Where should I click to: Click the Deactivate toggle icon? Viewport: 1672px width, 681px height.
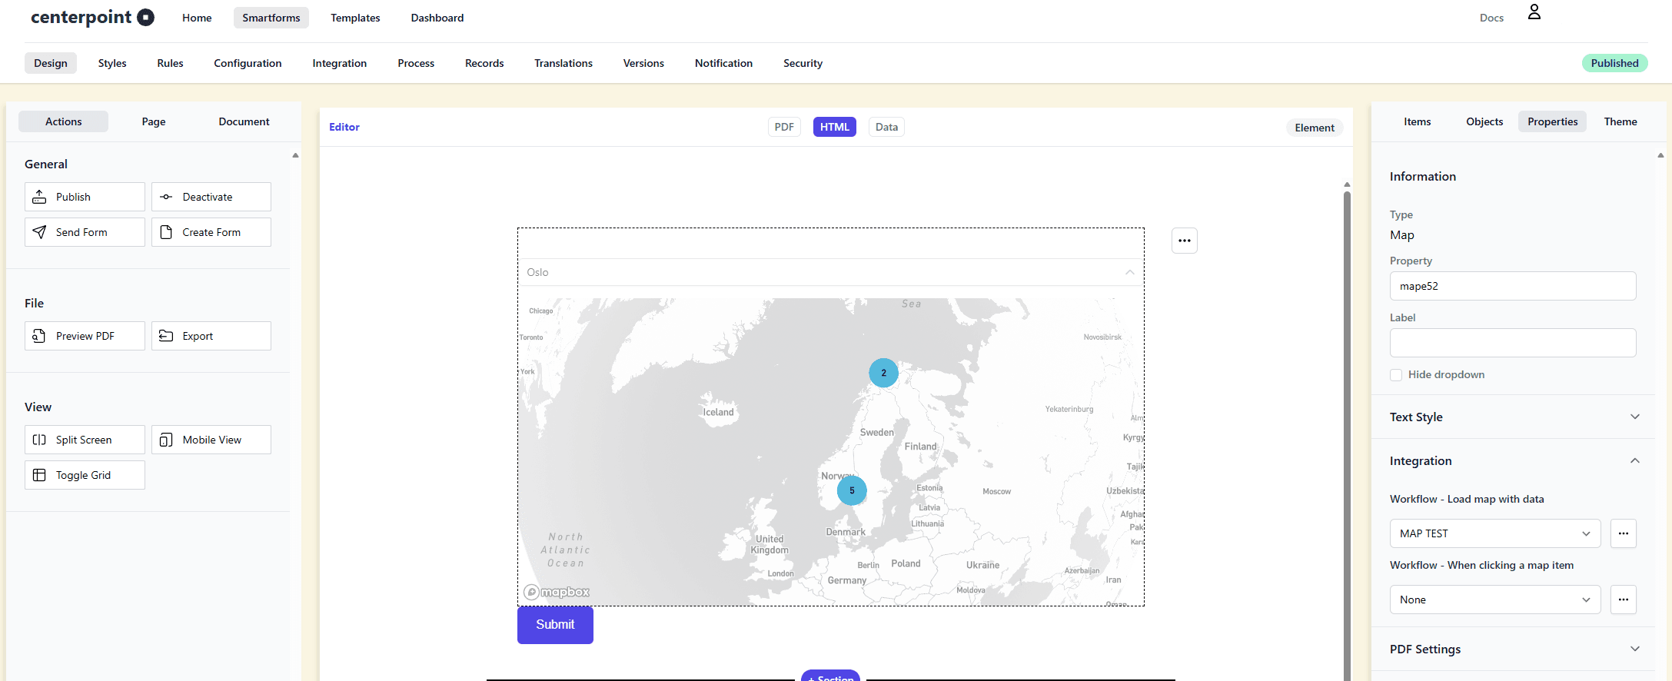[166, 197]
